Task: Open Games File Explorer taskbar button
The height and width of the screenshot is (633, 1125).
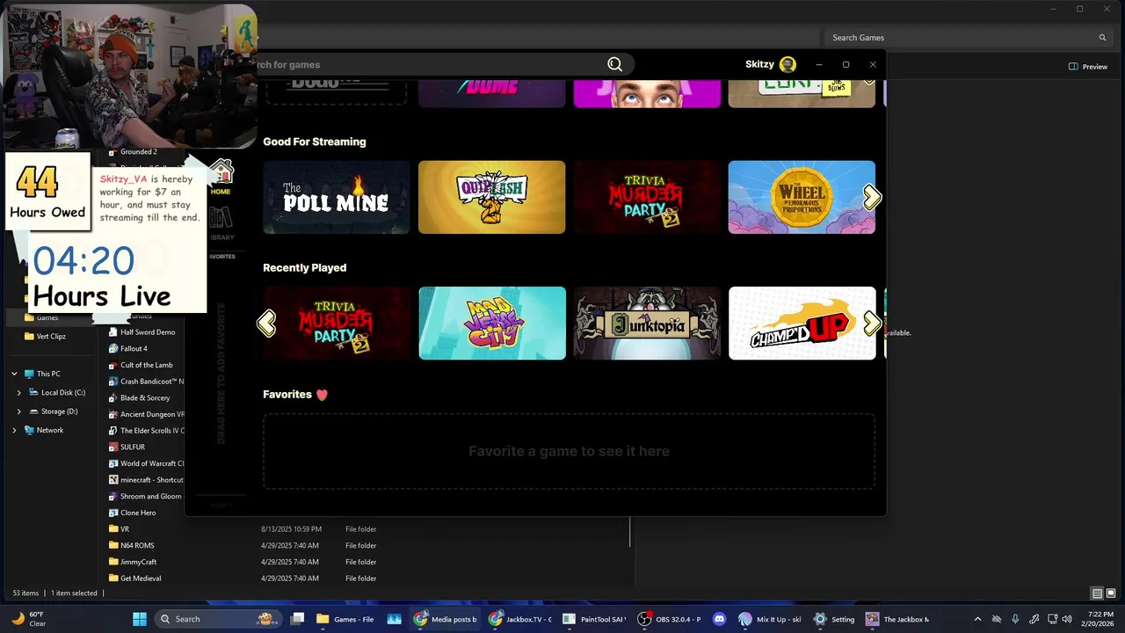Action: [x=345, y=619]
